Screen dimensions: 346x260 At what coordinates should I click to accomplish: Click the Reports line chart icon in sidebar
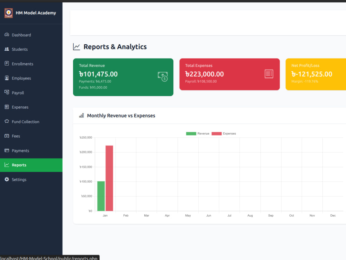pos(7,165)
